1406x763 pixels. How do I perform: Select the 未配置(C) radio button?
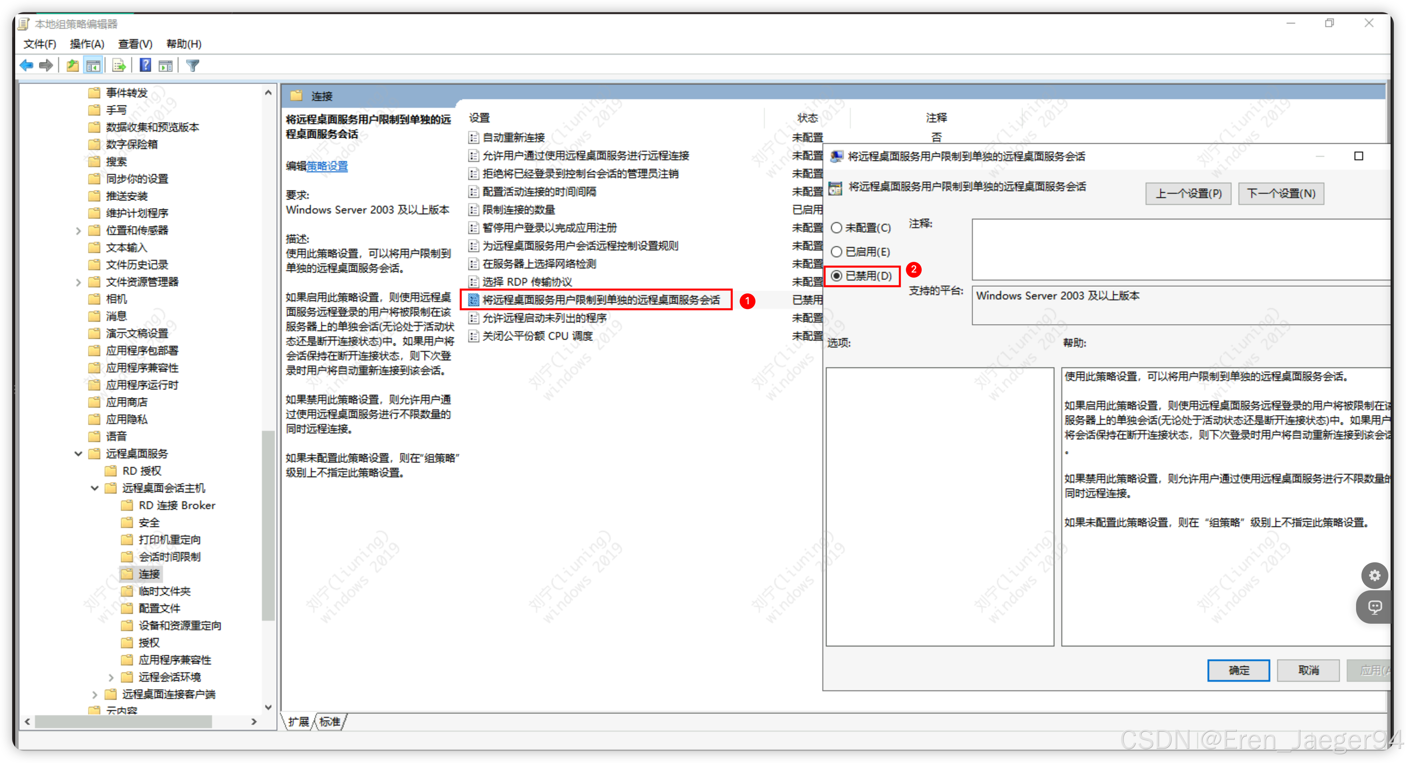coord(836,228)
